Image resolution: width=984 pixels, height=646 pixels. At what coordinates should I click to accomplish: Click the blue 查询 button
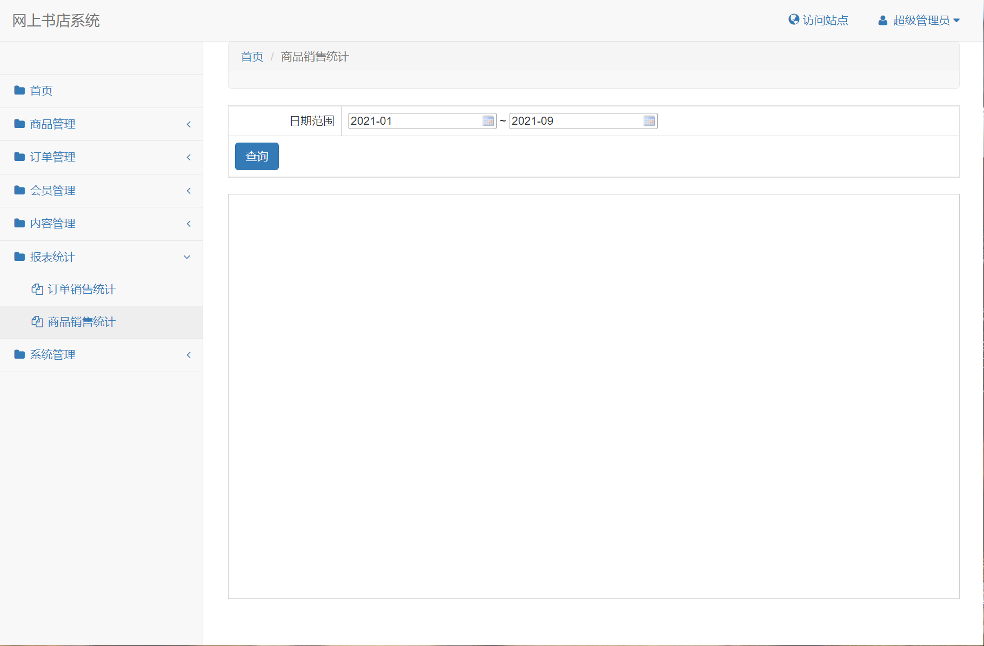click(257, 156)
